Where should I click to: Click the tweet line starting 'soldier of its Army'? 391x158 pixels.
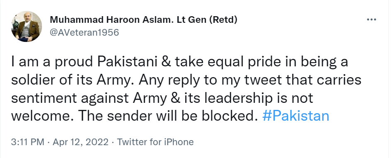click(186, 80)
